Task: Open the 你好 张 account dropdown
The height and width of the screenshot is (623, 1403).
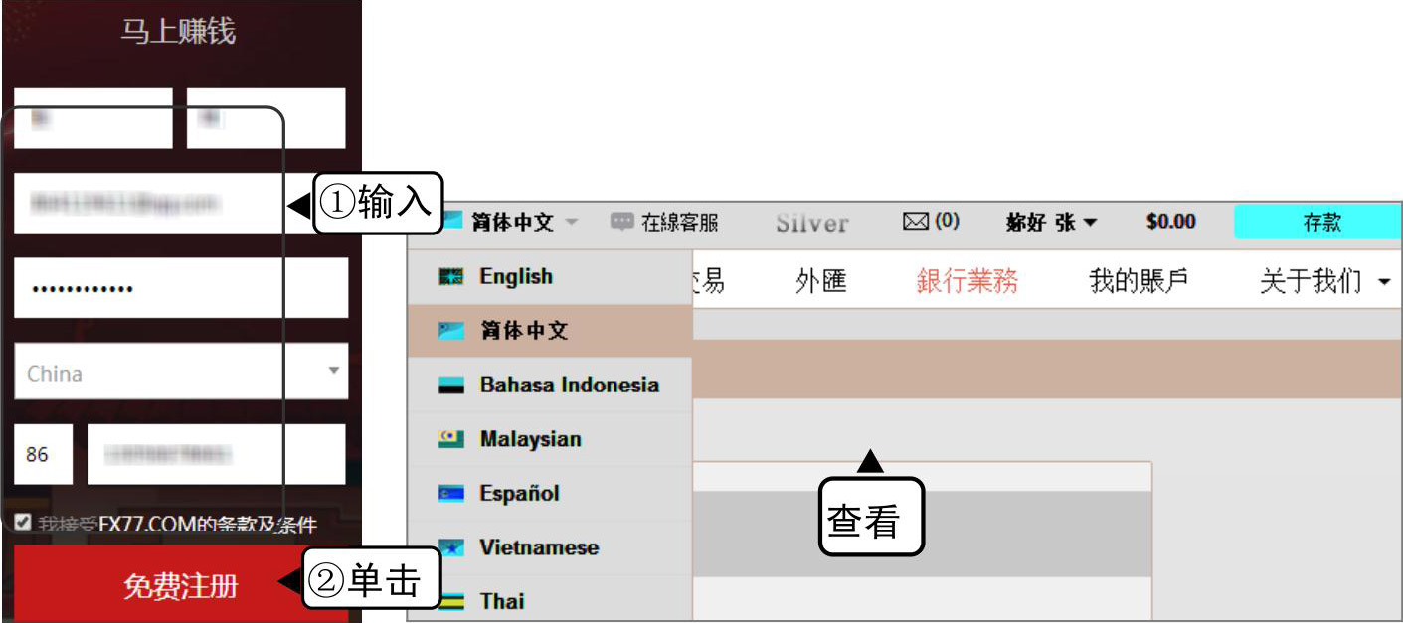Action: click(1051, 222)
